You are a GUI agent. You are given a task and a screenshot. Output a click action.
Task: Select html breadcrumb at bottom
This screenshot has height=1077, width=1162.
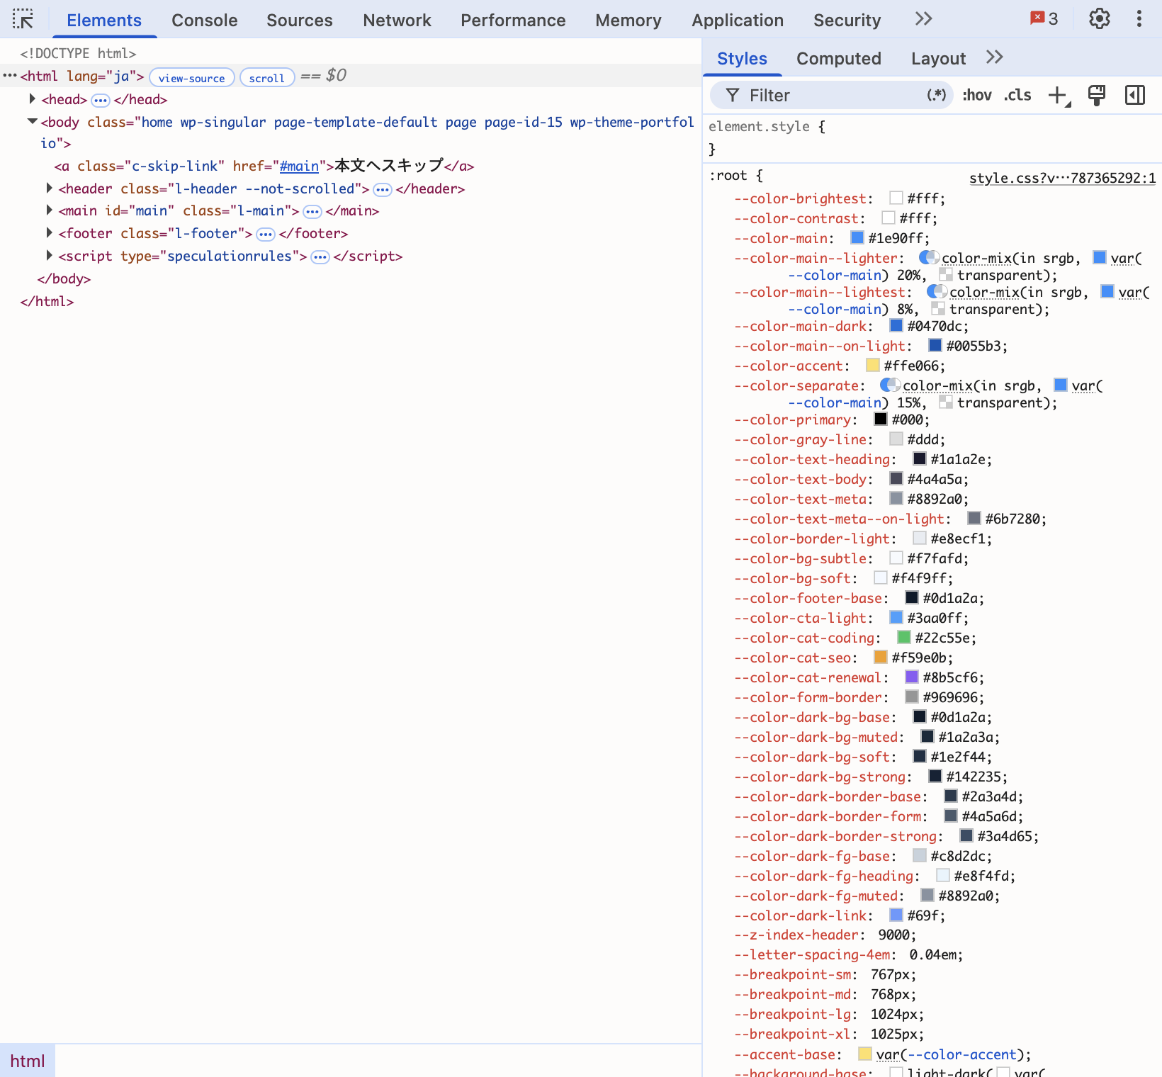[27, 1061]
